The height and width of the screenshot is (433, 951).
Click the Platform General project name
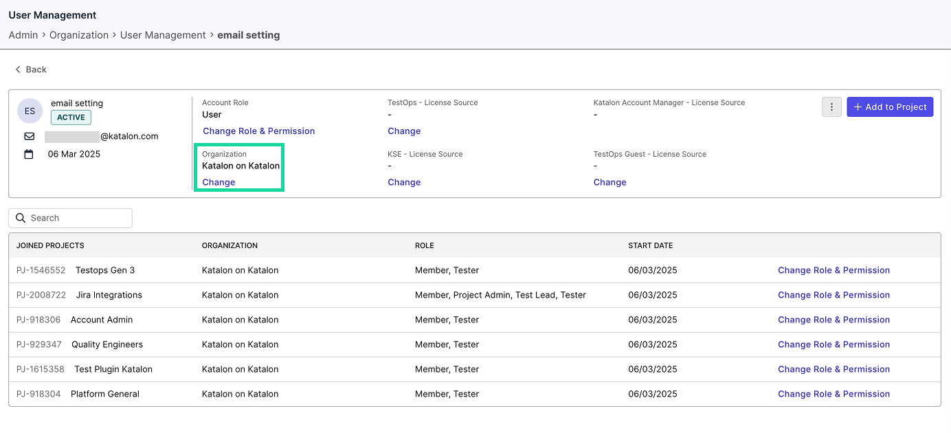click(x=105, y=394)
